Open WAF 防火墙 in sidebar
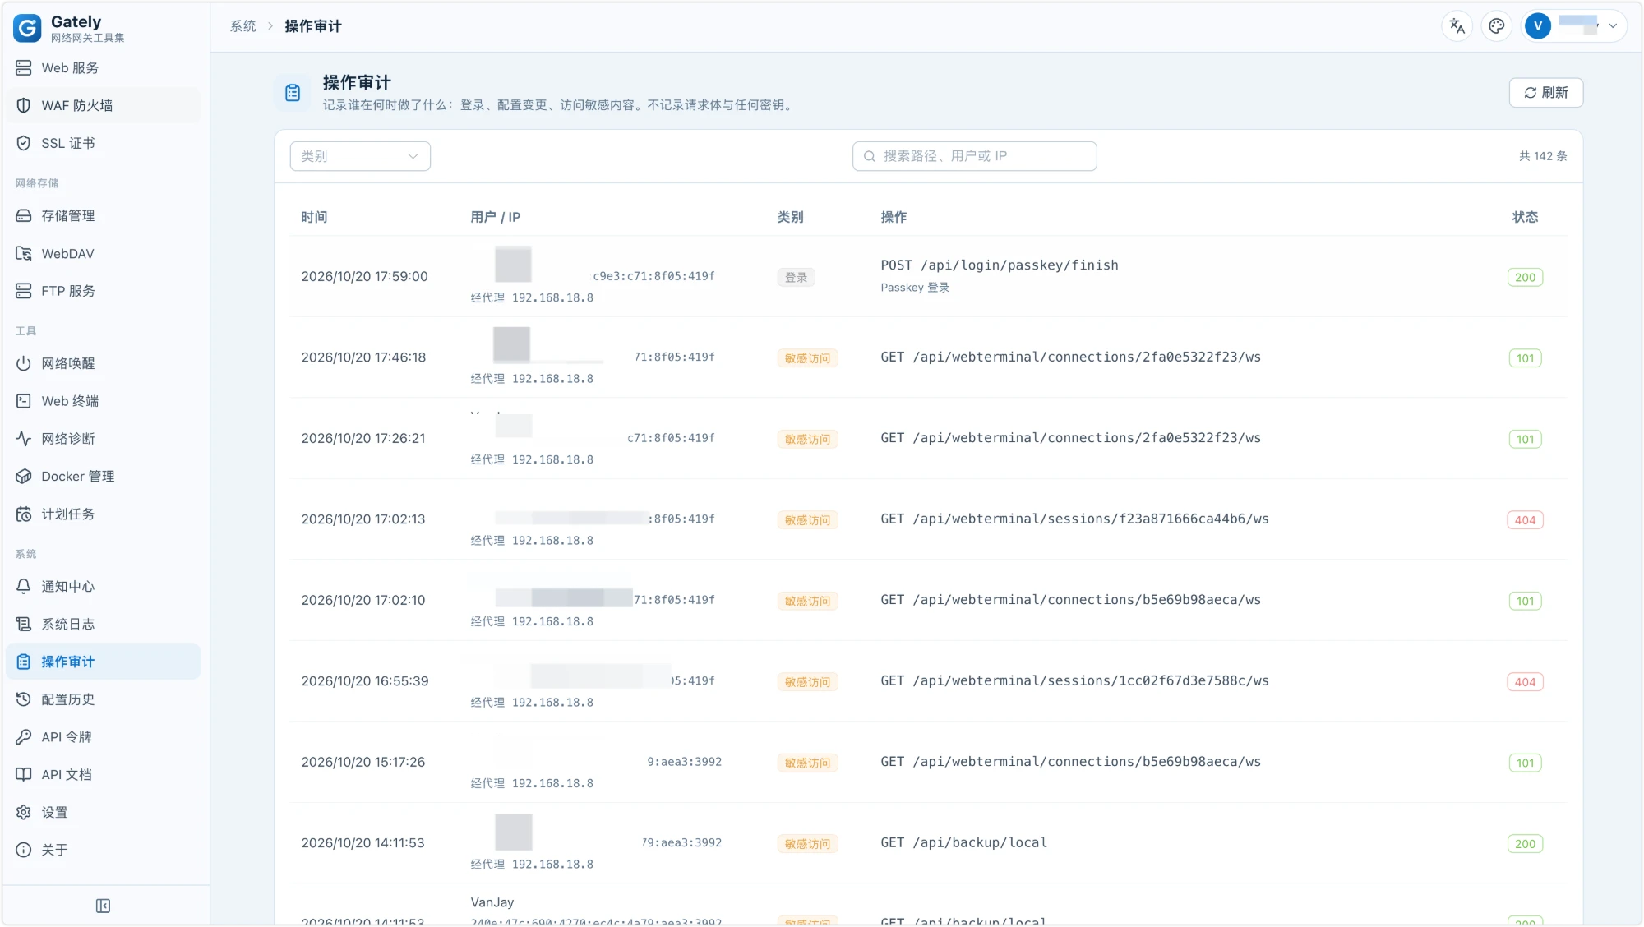This screenshot has width=1644, height=927. pos(103,105)
